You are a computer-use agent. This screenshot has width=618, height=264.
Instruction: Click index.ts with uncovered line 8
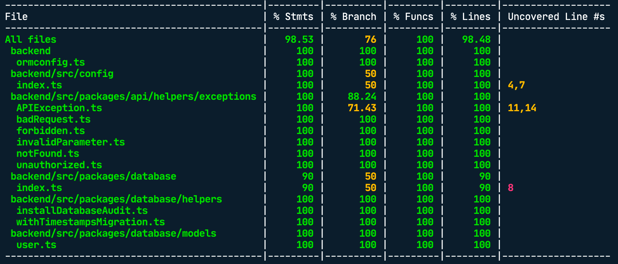coord(39,188)
